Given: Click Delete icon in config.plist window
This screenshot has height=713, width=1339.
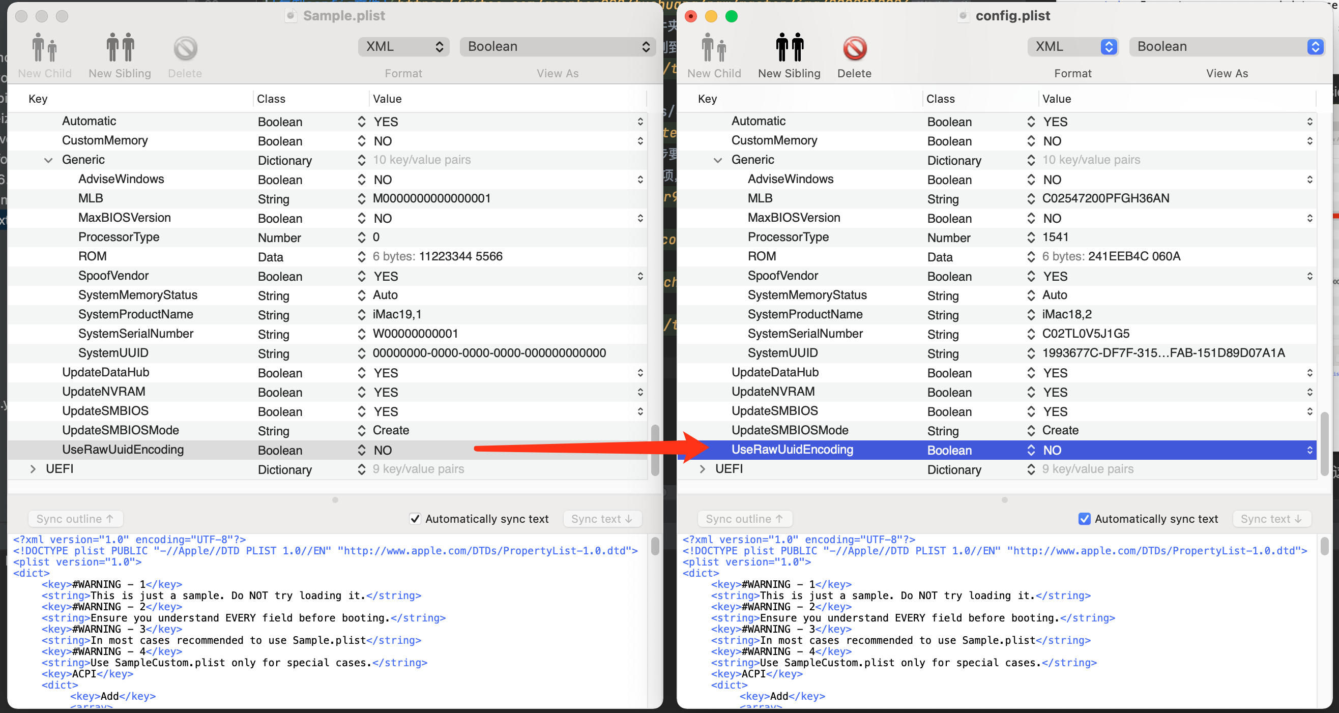Looking at the screenshot, I should (854, 48).
